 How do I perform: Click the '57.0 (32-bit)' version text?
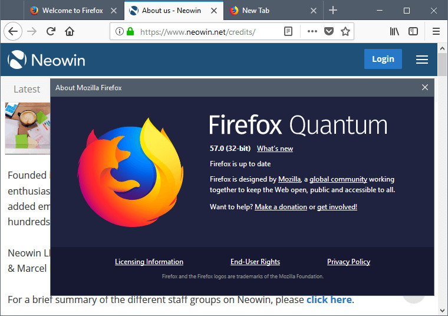(230, 149)
